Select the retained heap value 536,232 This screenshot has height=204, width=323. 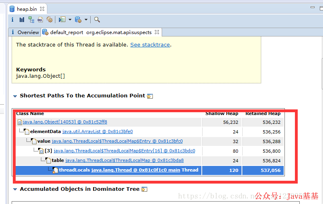pyautogui.click(x=272, y=122)
